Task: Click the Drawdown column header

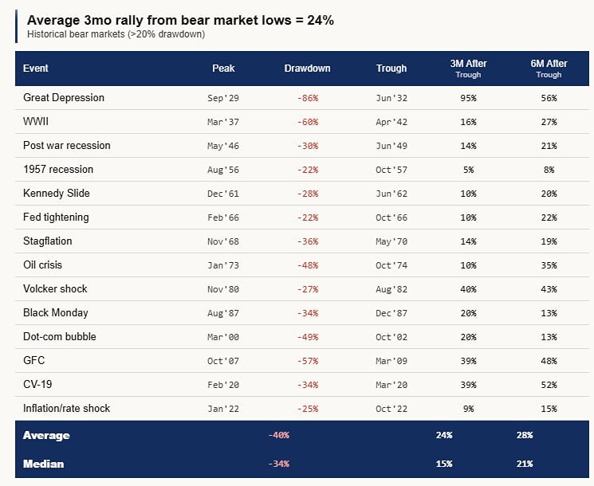Action: pos(307,69)
